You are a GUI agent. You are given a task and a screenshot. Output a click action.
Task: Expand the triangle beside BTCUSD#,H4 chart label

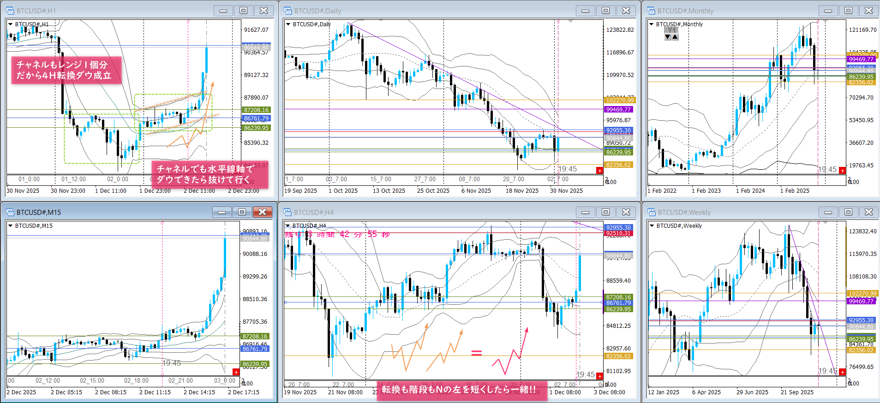click(x=288, y=225)
